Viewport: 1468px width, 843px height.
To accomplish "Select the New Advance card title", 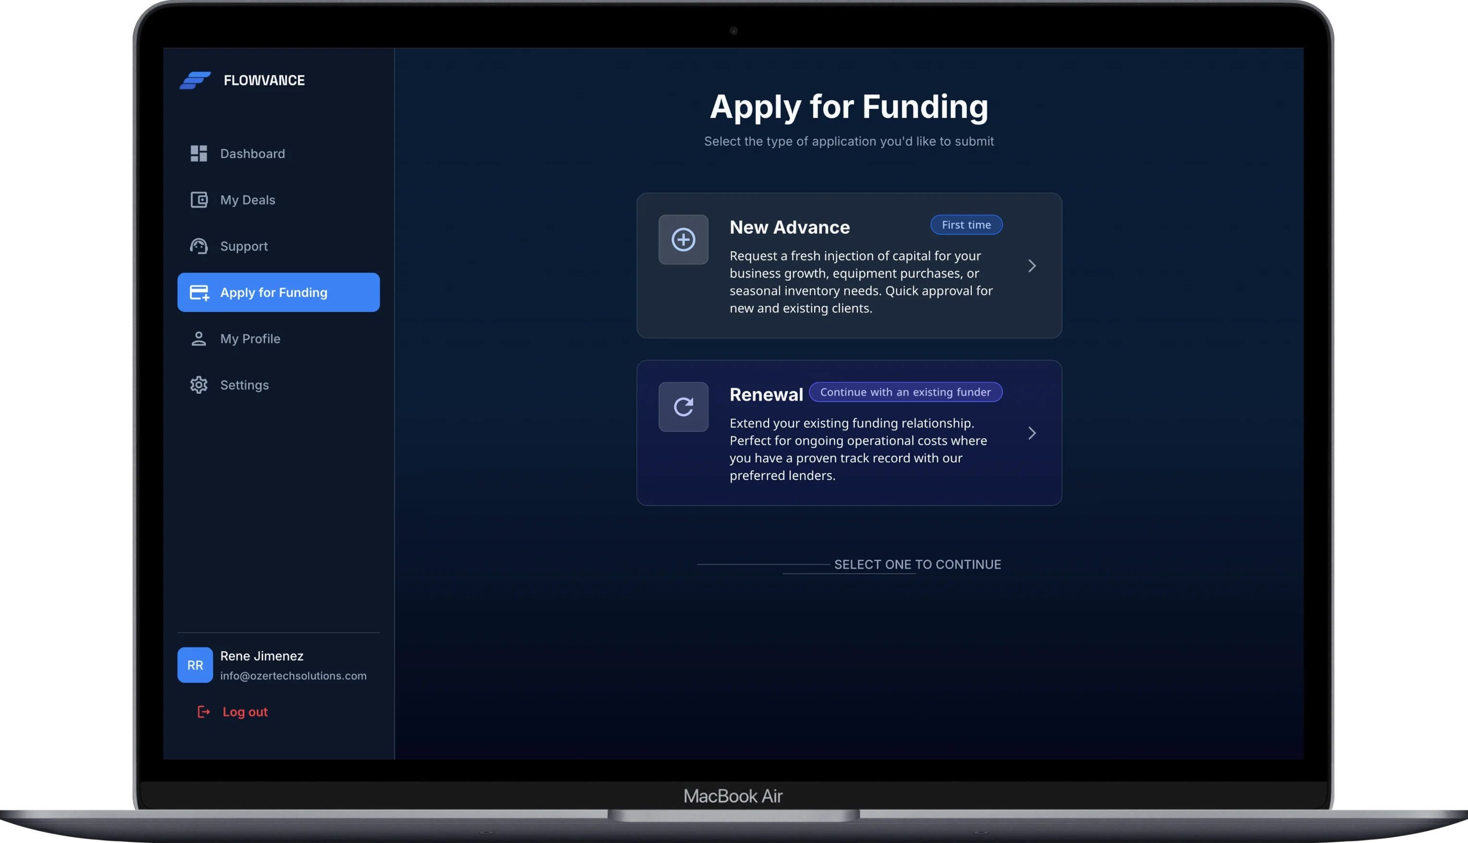I will point(790,227).
